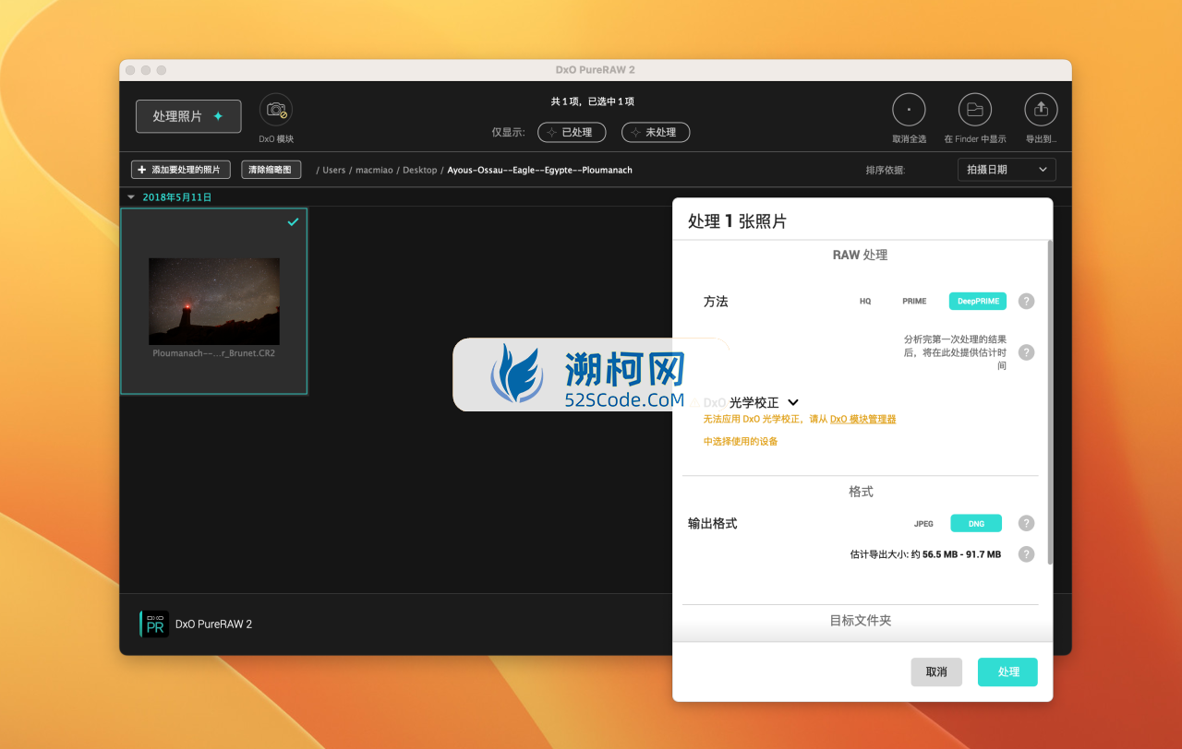
Task: Click the 导出到 export icon
Action: point(1041,110)
